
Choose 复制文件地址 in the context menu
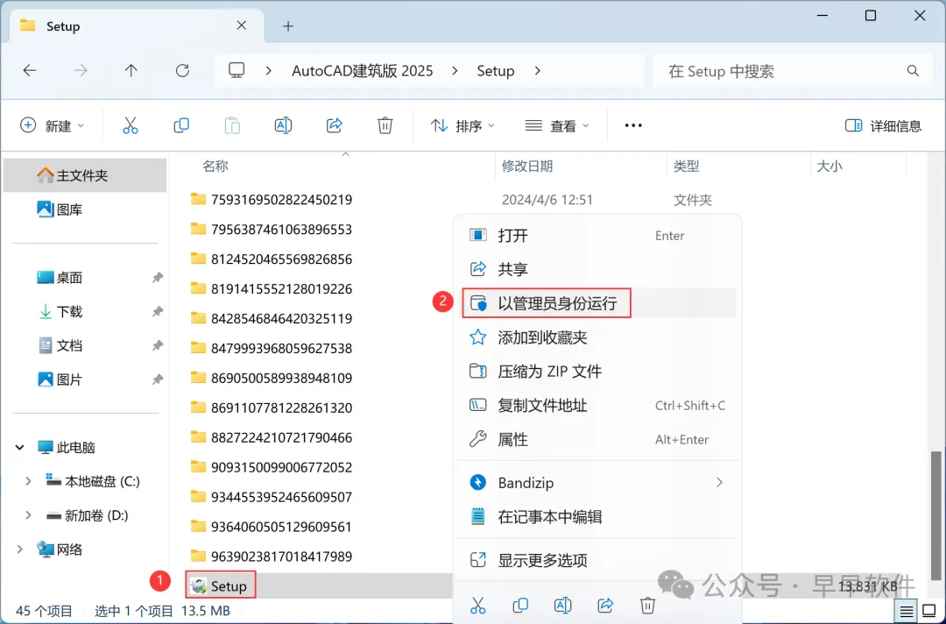597,405
